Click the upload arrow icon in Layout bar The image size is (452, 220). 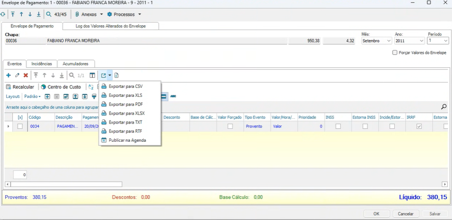point(75,96)
